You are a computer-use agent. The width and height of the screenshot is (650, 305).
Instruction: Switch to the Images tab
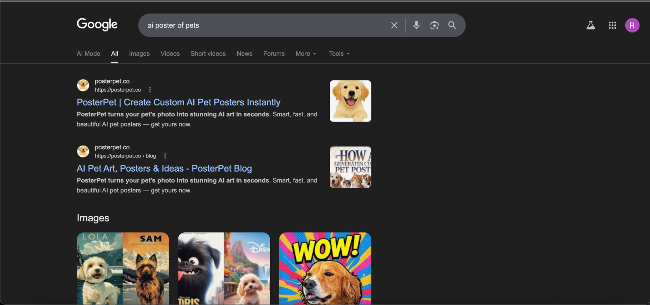pos(139,53)
